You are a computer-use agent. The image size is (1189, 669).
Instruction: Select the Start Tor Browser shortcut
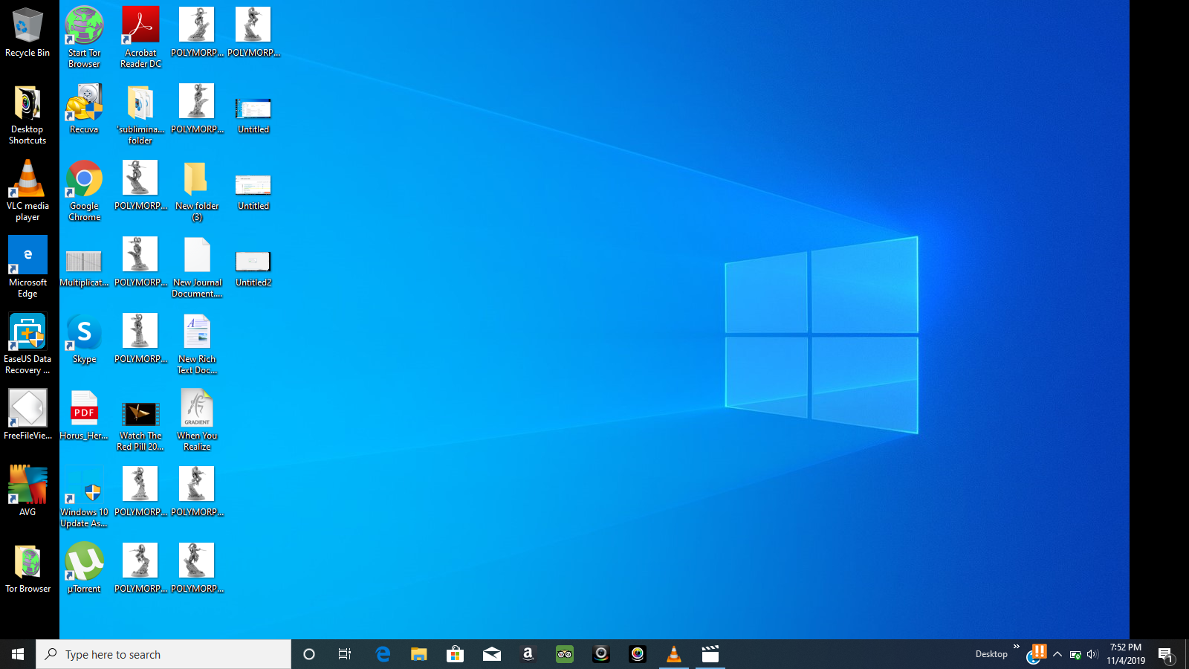(x=84, y=37)
